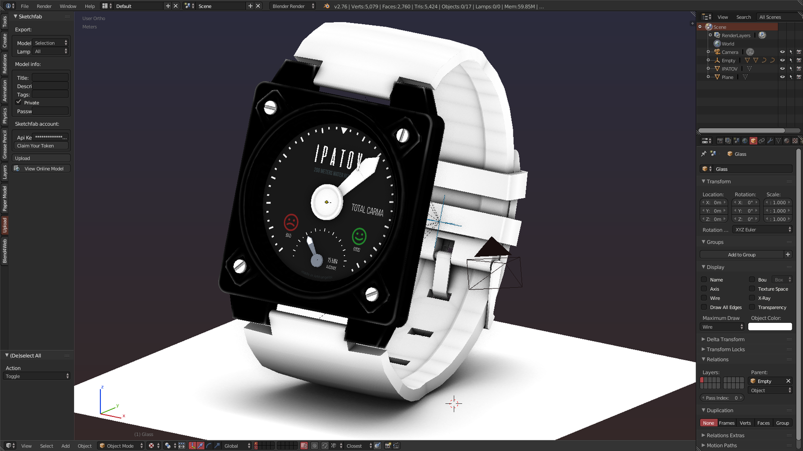Viewport: 803px width, 451px height.
Task: Switch to the Paper Model sidebar tab
Action: 5,198
